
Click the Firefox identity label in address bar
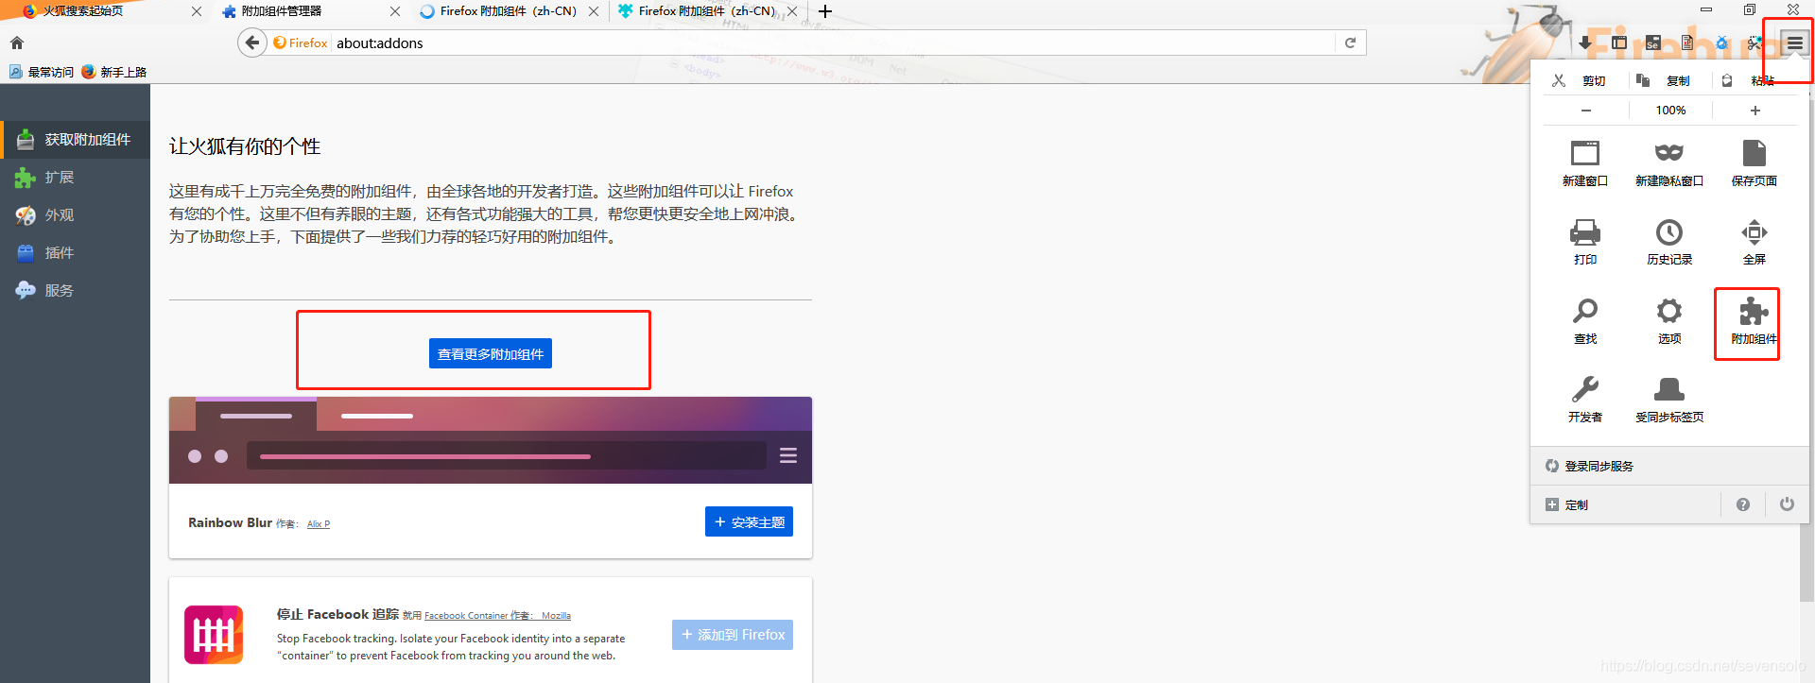[301, 43]
